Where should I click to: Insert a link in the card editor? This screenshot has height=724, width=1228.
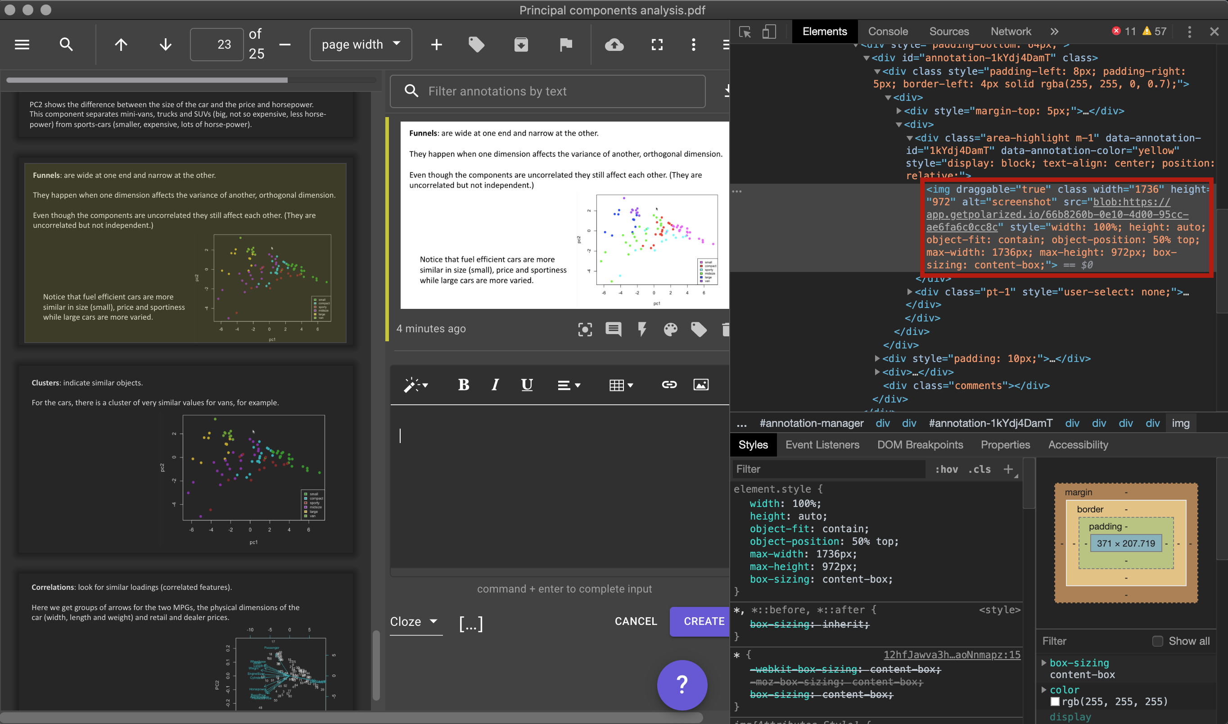(x=669, y=385)
